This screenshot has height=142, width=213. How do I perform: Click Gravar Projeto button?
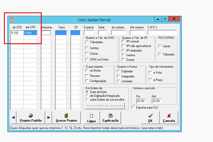[x=66, y=117]
